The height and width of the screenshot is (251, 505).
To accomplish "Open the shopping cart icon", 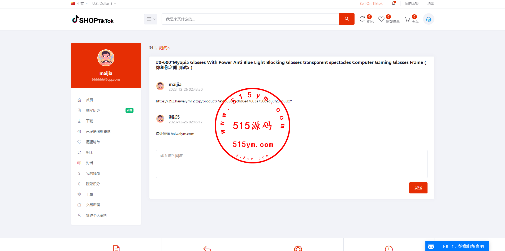I will [x=407, y=19].
